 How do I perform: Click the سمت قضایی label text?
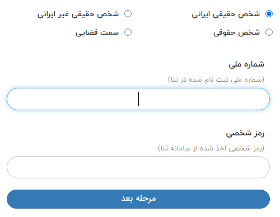click(97, 32)
